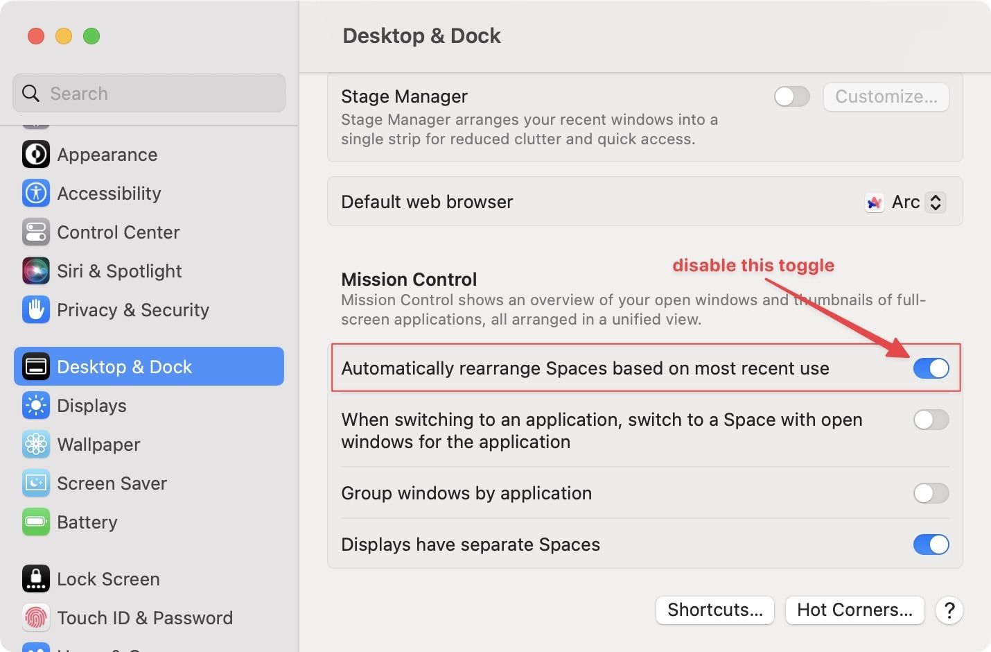Open Lock Screen settings pane
This screenshot has height=652, width=991.
pos(108,579)
